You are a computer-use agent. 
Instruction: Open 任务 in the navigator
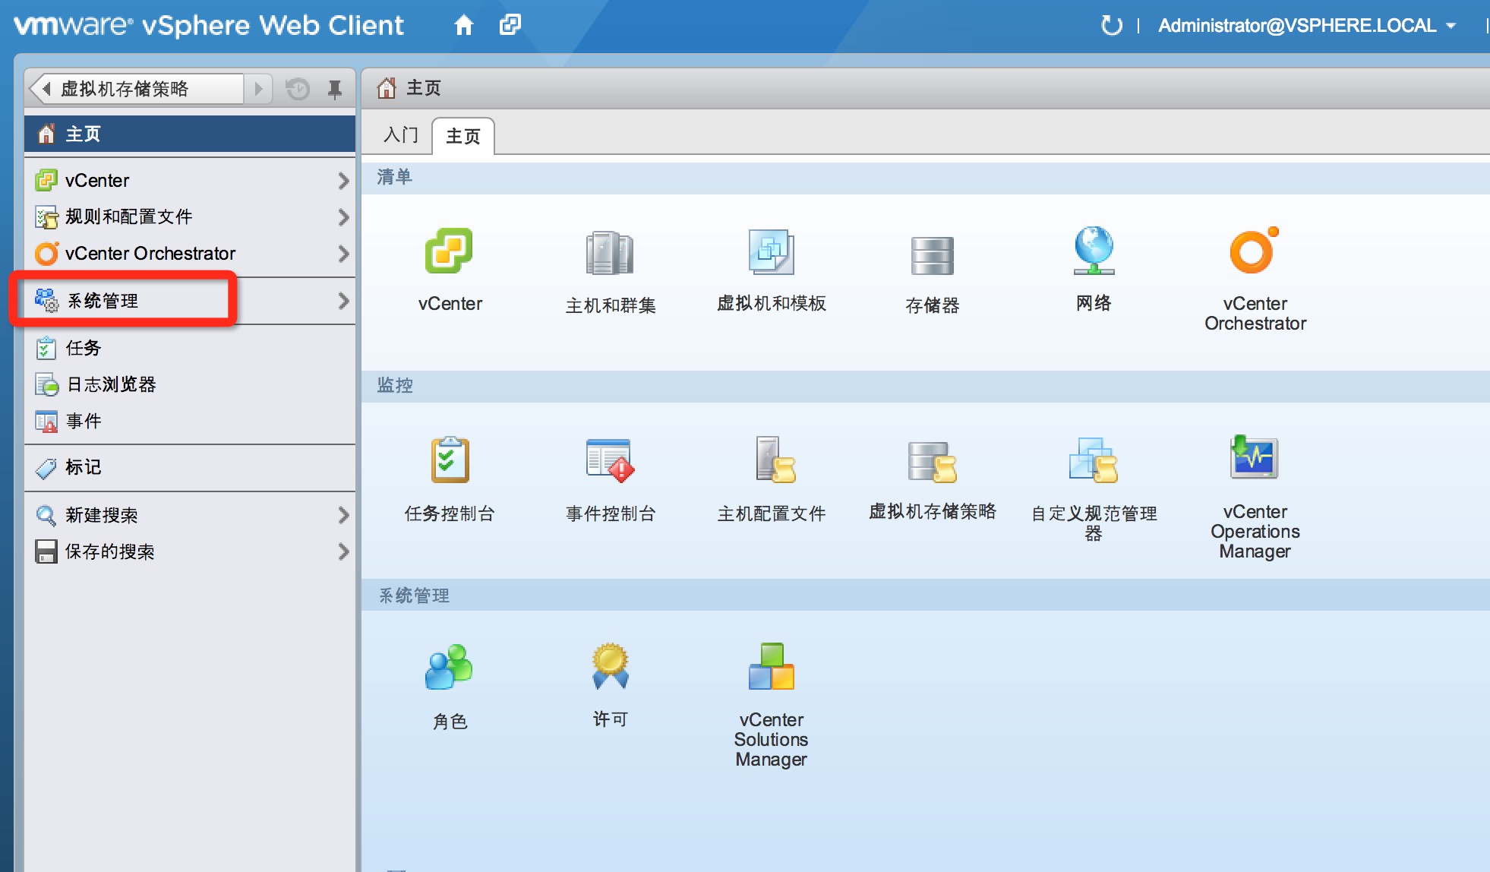pyautogui.click(x=190, y=348)
